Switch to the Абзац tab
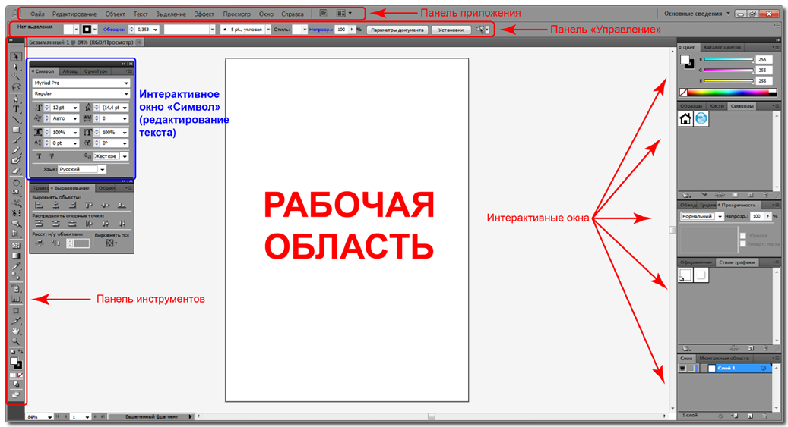 pos(69,71)
